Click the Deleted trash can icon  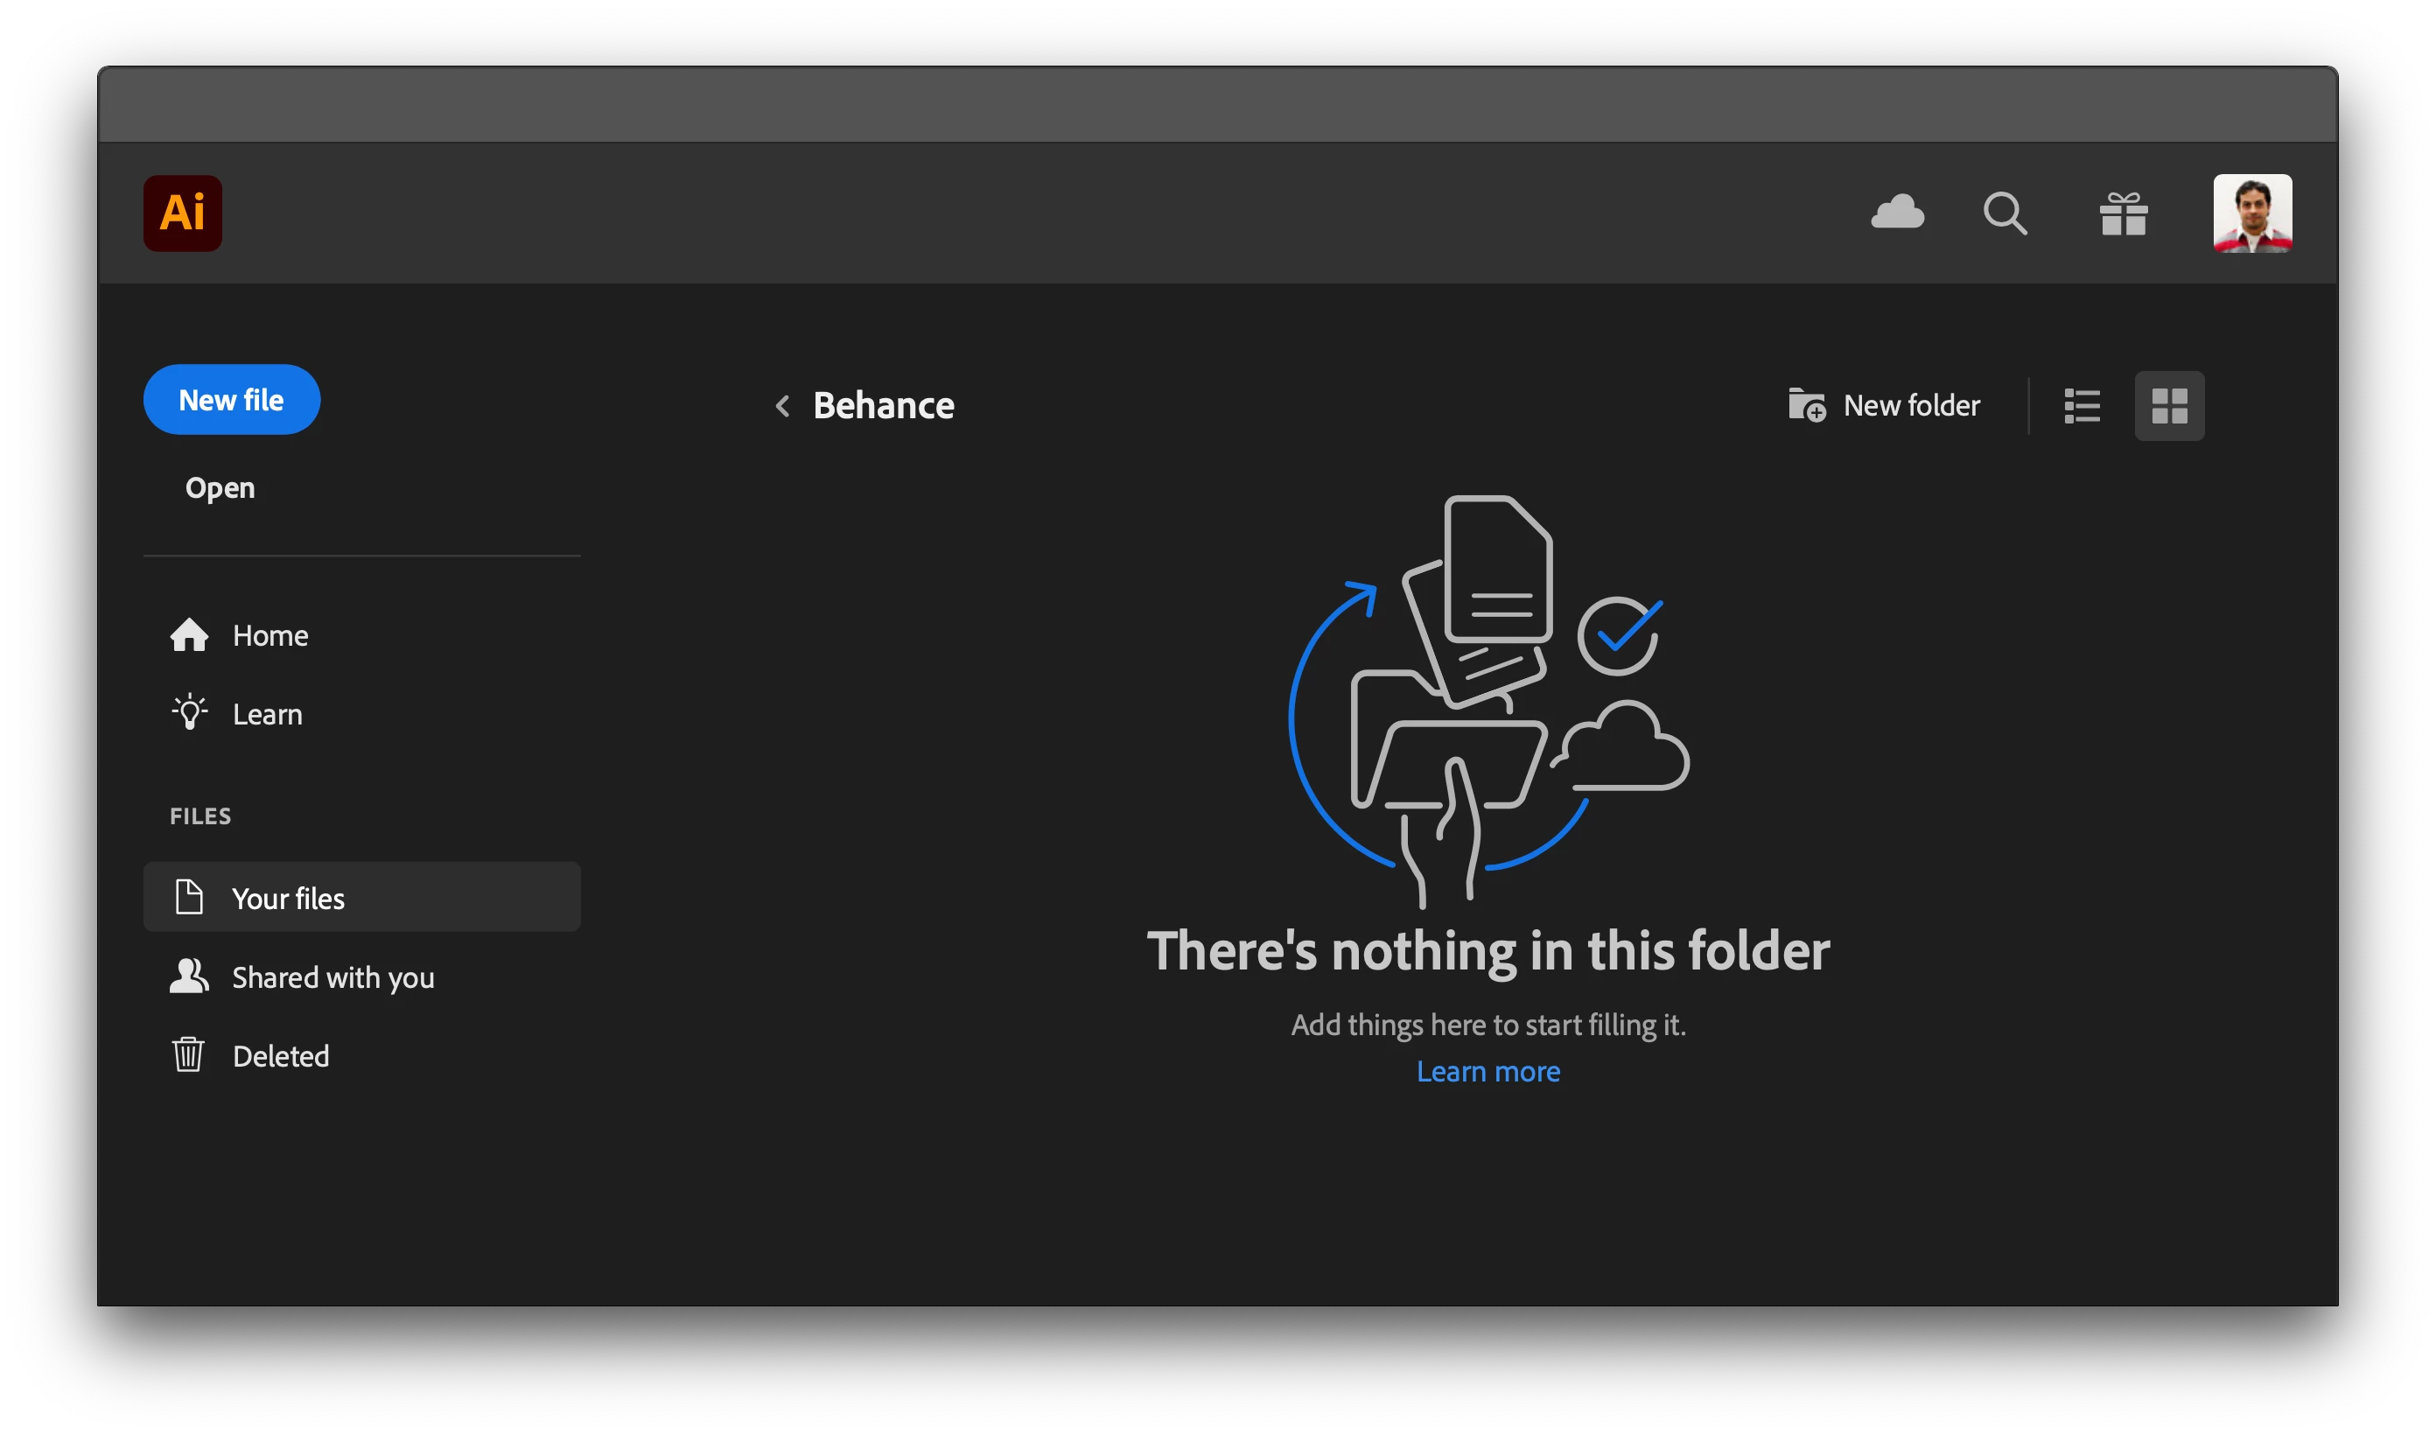point(188,1055)
